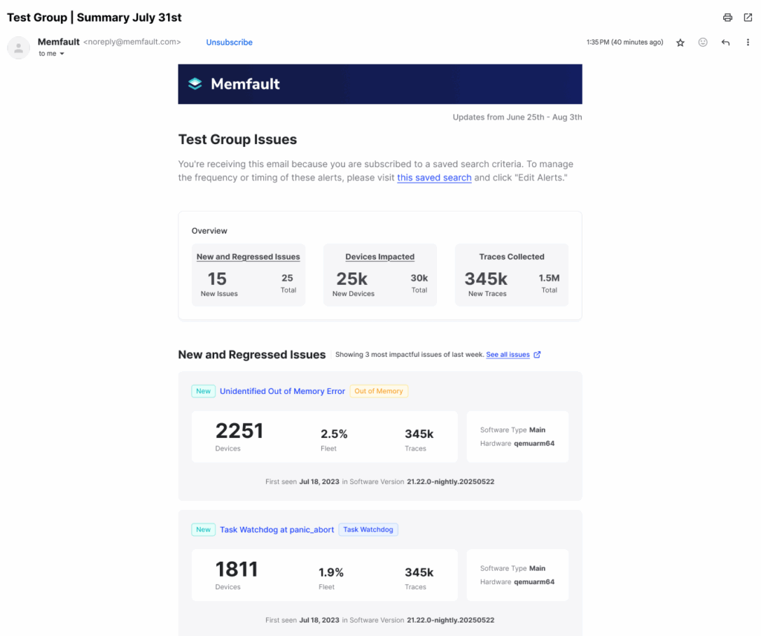
Task: Open the more options three-dot menu
Action: pyautogui.click(x=748, y=42)
